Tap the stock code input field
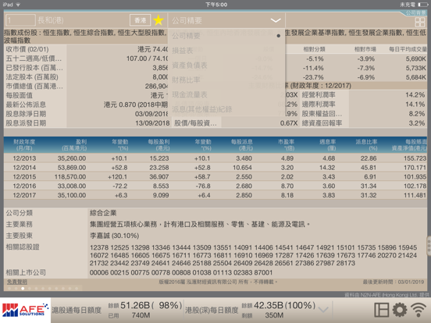The width and height of the screenshot is (431, 323). 20,20
